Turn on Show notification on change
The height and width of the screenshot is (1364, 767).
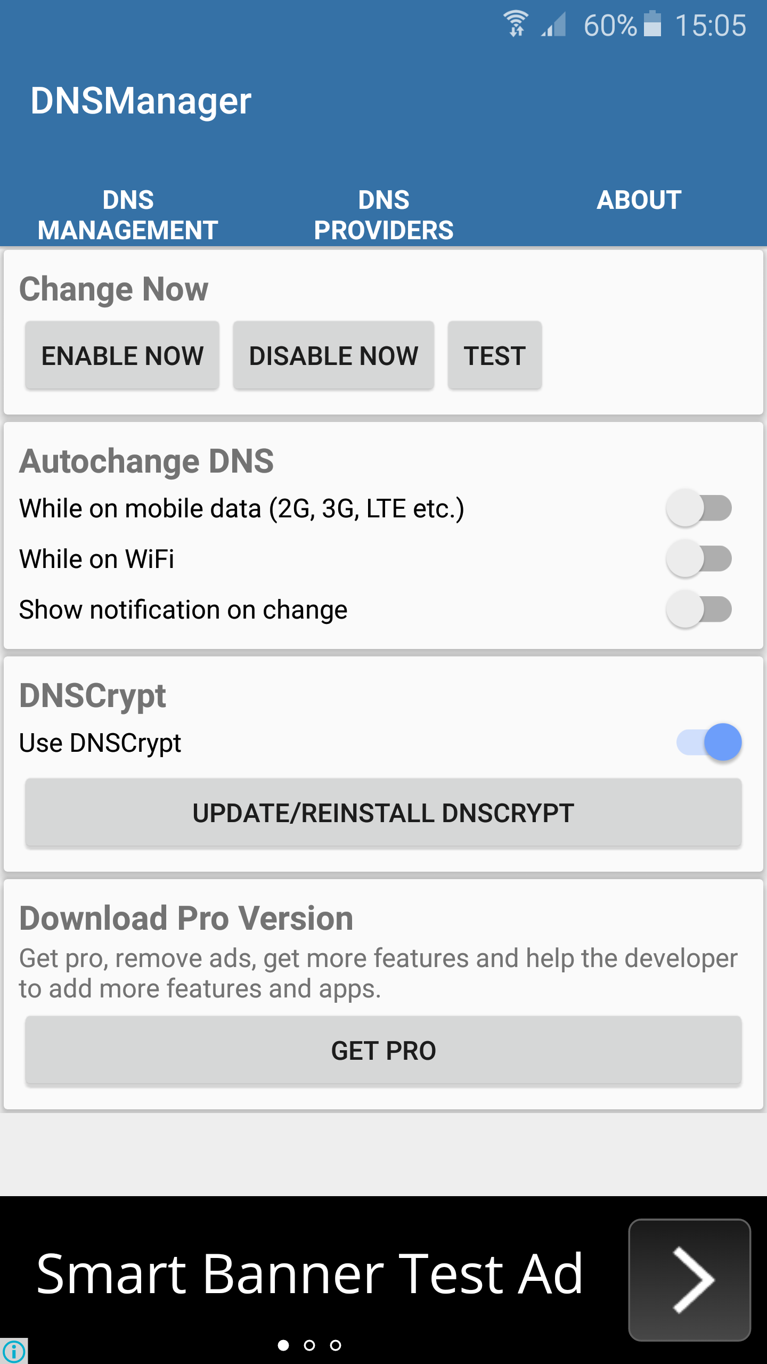699,609
